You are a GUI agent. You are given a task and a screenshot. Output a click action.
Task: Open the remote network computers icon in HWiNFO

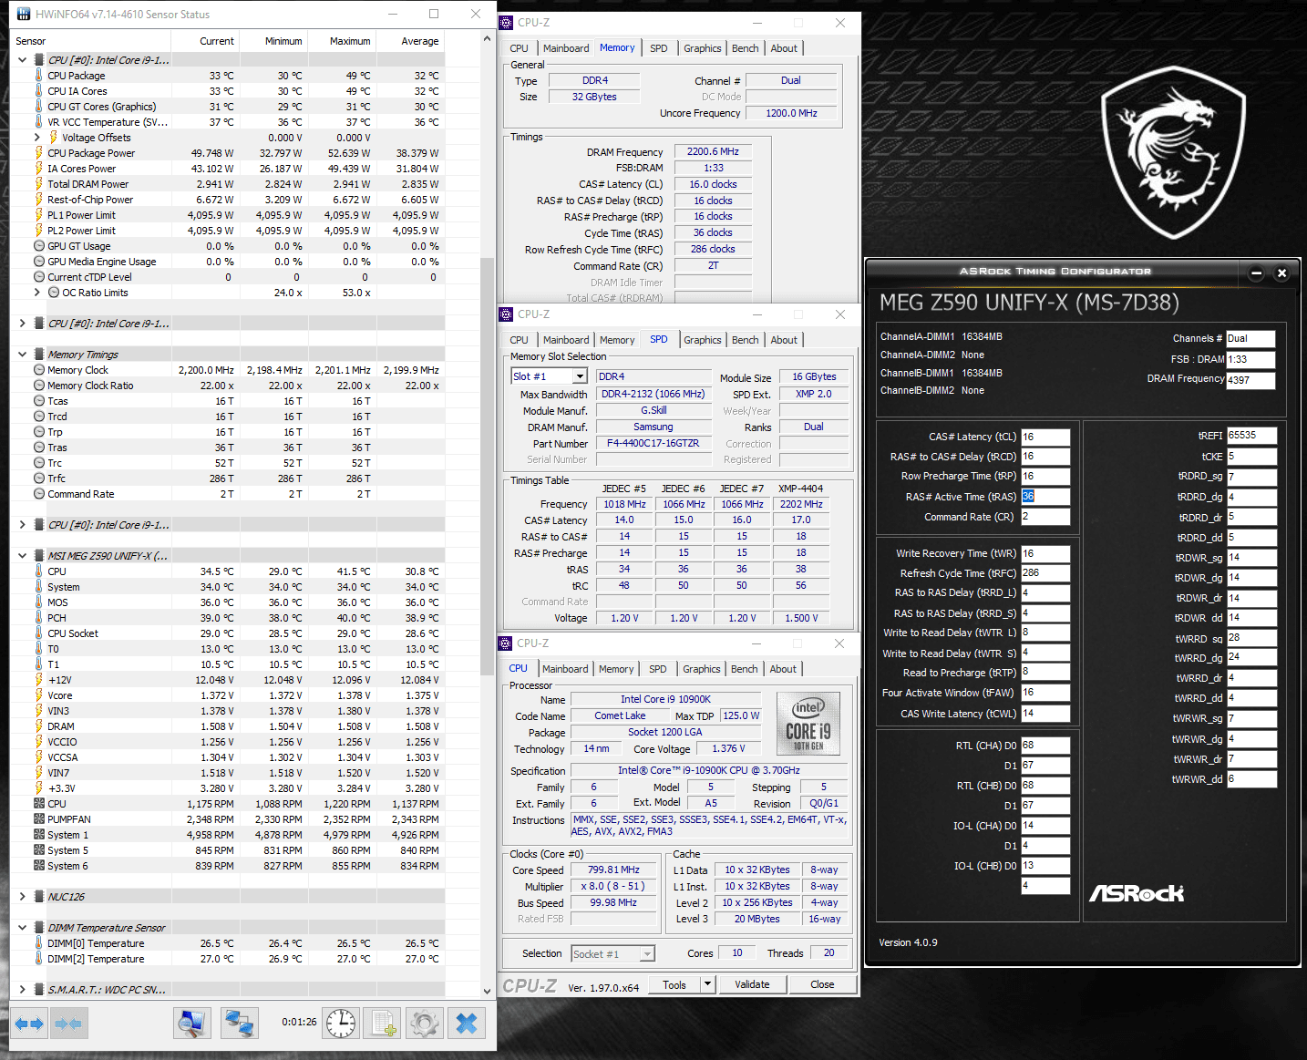click(240, 1024)
